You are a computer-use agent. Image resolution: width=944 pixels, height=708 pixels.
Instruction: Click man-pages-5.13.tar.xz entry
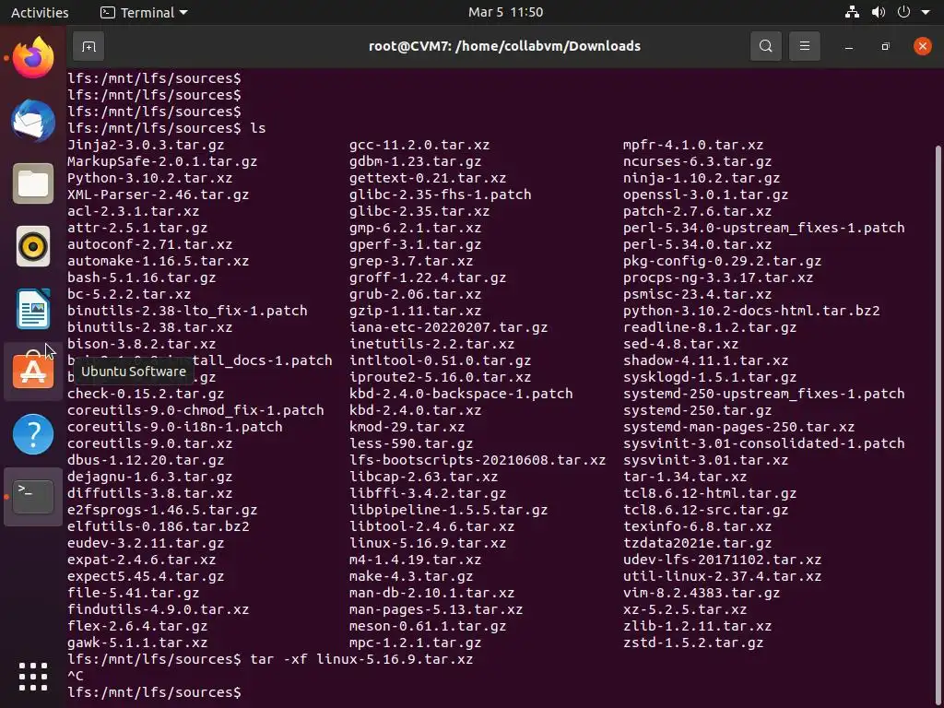tap(436, 610)
